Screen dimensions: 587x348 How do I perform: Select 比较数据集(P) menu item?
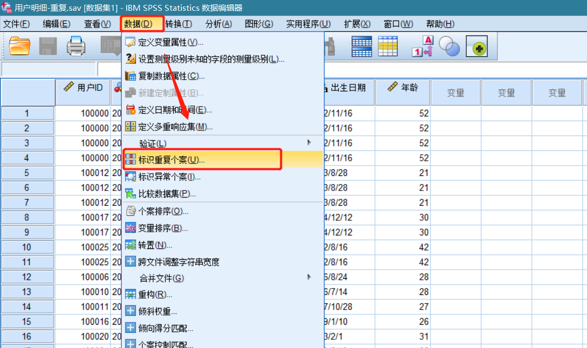coord(223,194)
